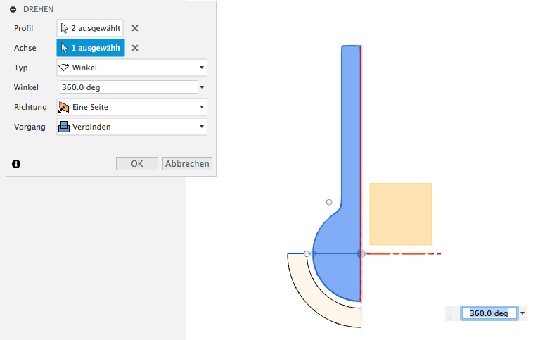
Task: Click the Winkel 360.0 deg field in the dialog
Action: click(129, 87)
